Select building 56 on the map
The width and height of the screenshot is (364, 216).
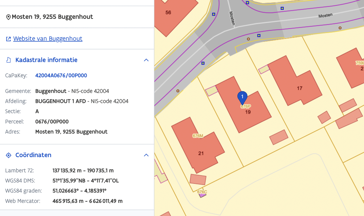168,13
